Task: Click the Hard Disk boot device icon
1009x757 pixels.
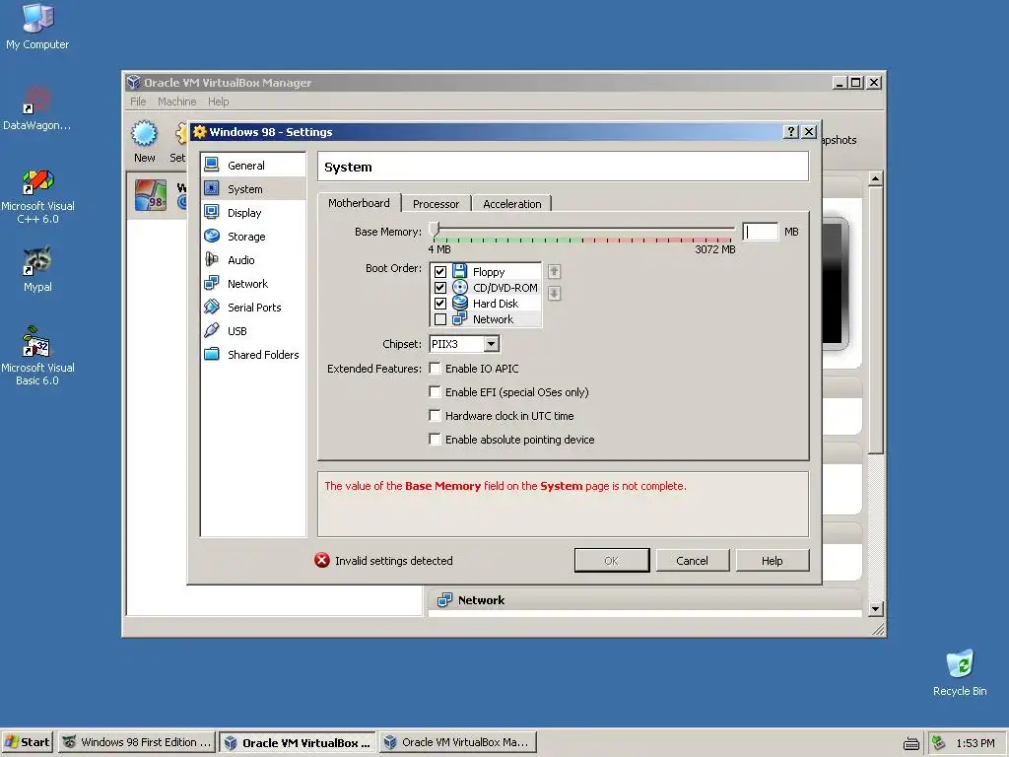Action: coord(459,303)
